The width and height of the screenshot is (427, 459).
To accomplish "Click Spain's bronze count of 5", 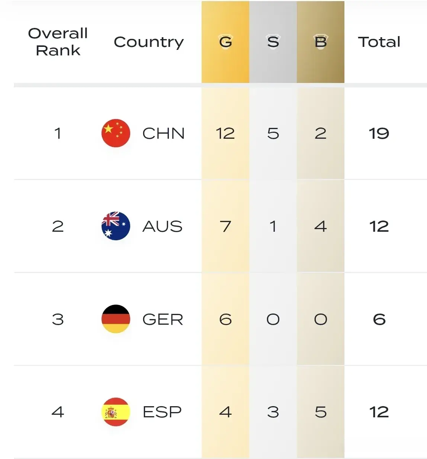I will [x=321, y=412].
